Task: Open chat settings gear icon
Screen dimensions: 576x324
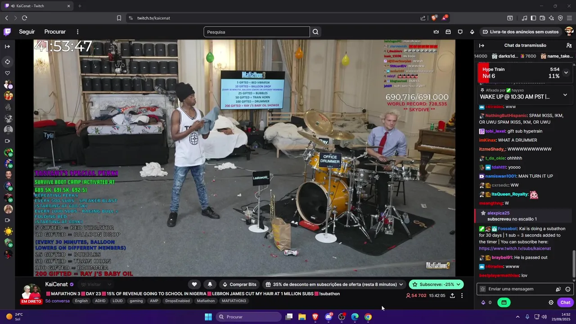Action: click(551, 302)
